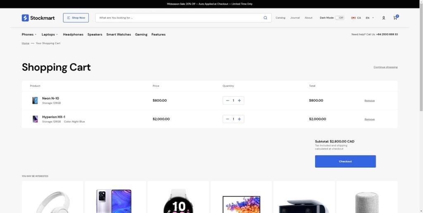The image size is (423, 213).
Task: Decrease Neon N-10 quantity with minus
Action: [227, 101]
